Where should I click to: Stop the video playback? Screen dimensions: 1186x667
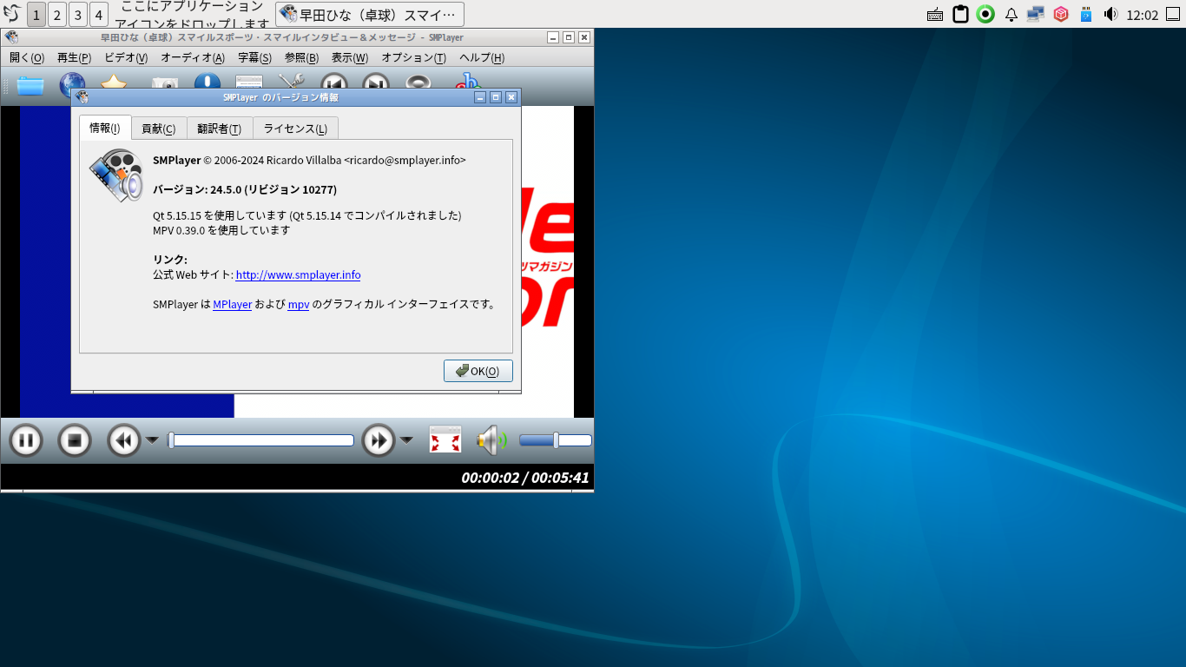(75, 440)
